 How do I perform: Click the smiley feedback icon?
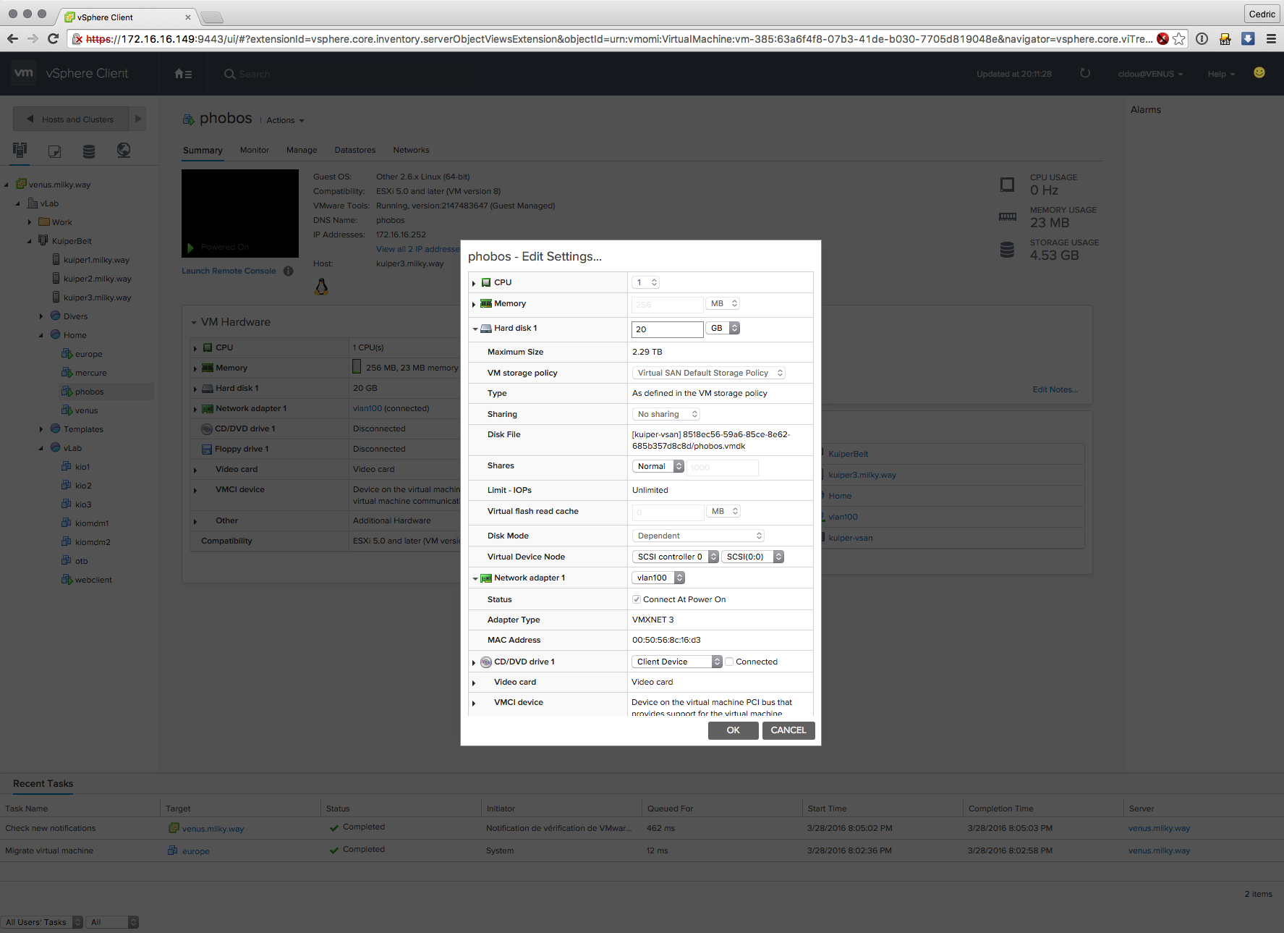point(1259,72)
